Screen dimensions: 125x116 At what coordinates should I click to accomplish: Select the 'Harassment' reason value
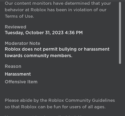18,74
